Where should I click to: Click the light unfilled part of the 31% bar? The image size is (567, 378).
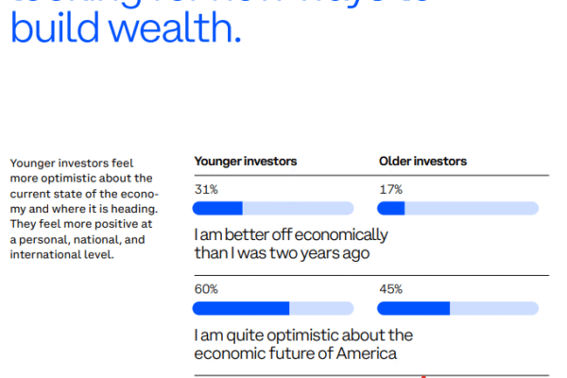298,208
